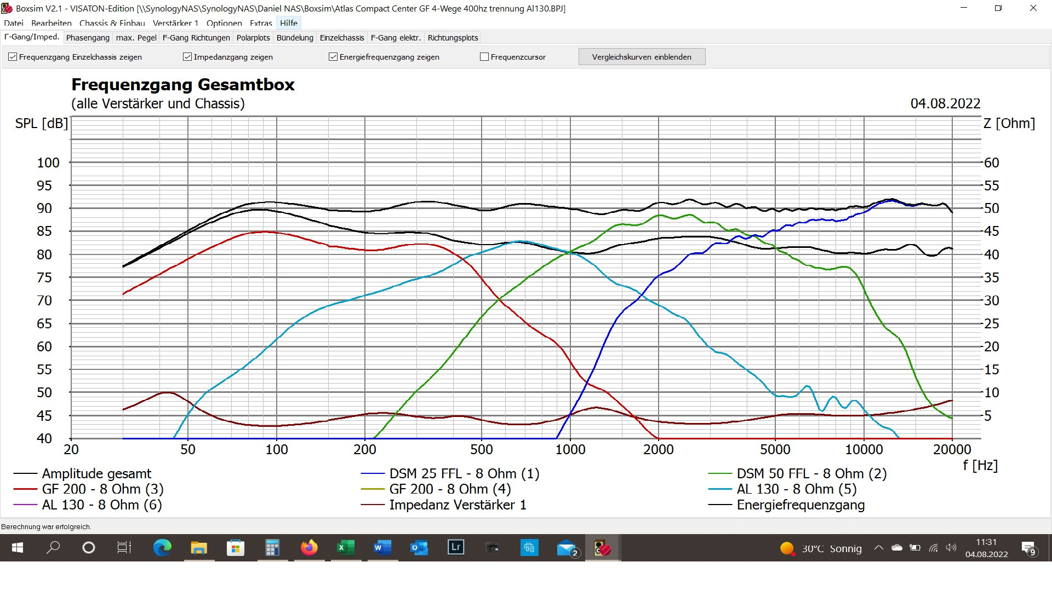Open the Verstärker 1 menu
The image size is (1052, 591).
click(175, 23)
